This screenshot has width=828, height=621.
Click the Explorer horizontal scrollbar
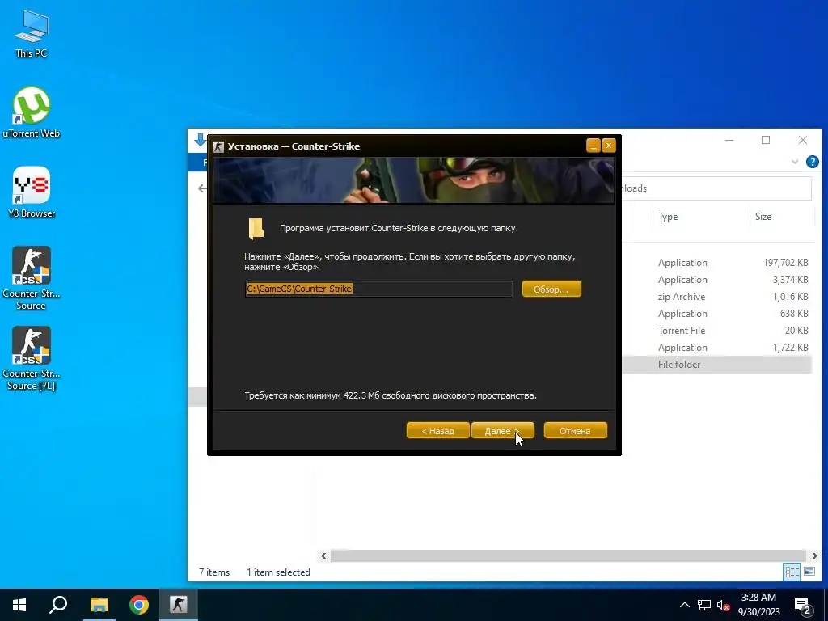[568, 556]
